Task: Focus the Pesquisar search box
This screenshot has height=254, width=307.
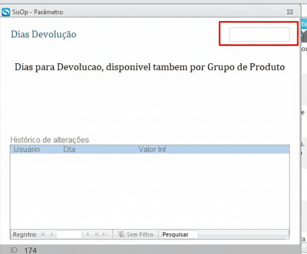Action: tap(180, 234)
